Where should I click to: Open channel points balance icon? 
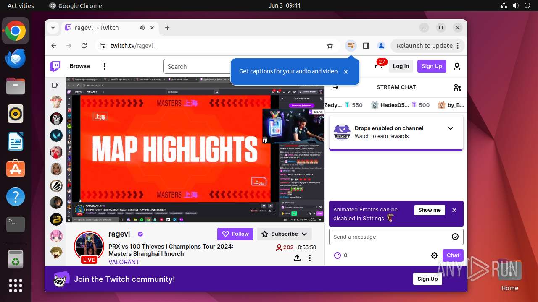(337, 255)
